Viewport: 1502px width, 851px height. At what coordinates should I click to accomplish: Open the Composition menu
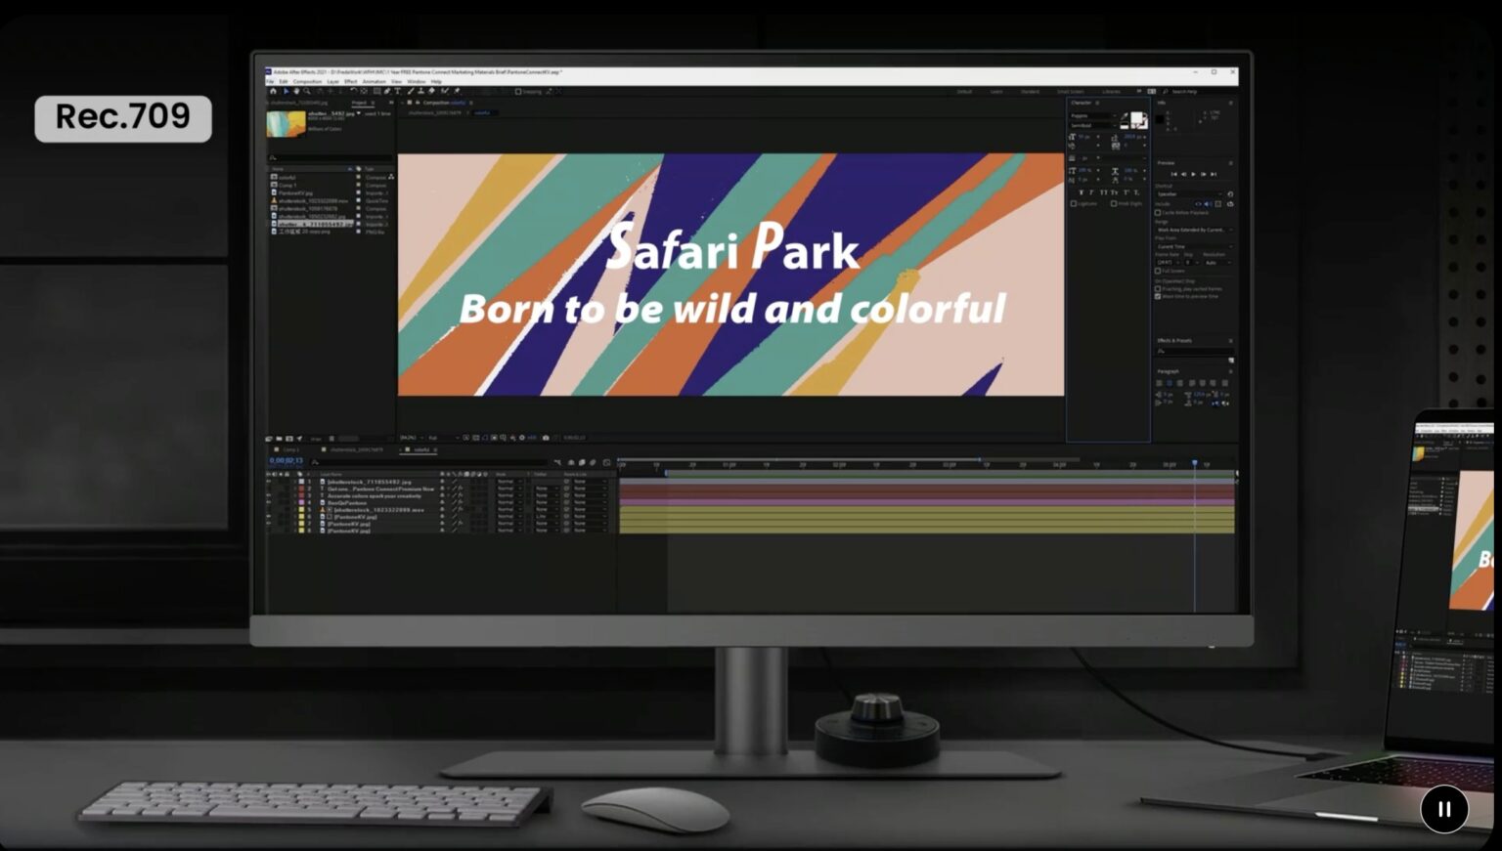[x=307, y=81]
